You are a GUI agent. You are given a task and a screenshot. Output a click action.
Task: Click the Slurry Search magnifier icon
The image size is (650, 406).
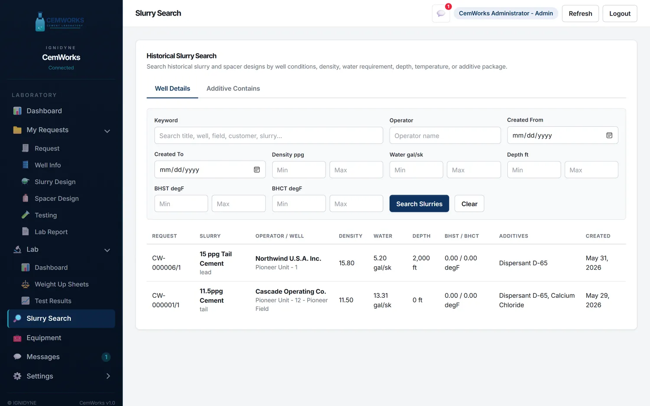pos(17,319)
